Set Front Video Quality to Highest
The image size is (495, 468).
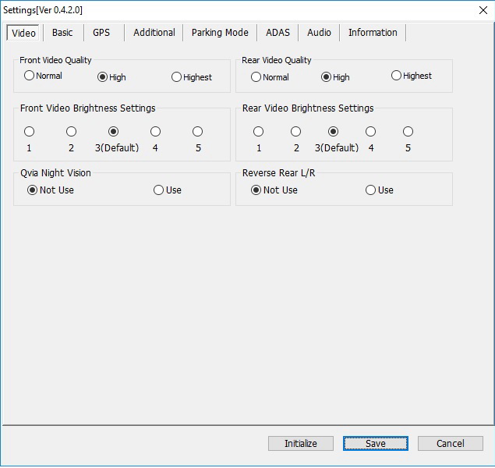(x=176, y=77)
